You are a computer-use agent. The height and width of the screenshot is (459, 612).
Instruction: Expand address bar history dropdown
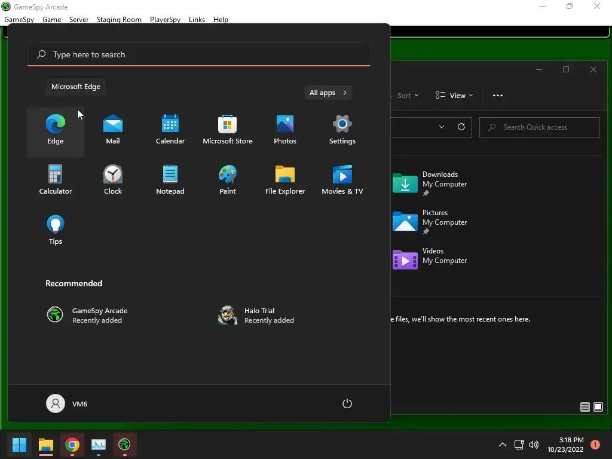tap(442, 127)
